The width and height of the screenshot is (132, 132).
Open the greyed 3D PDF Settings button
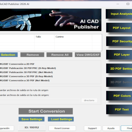coord(119,82)
